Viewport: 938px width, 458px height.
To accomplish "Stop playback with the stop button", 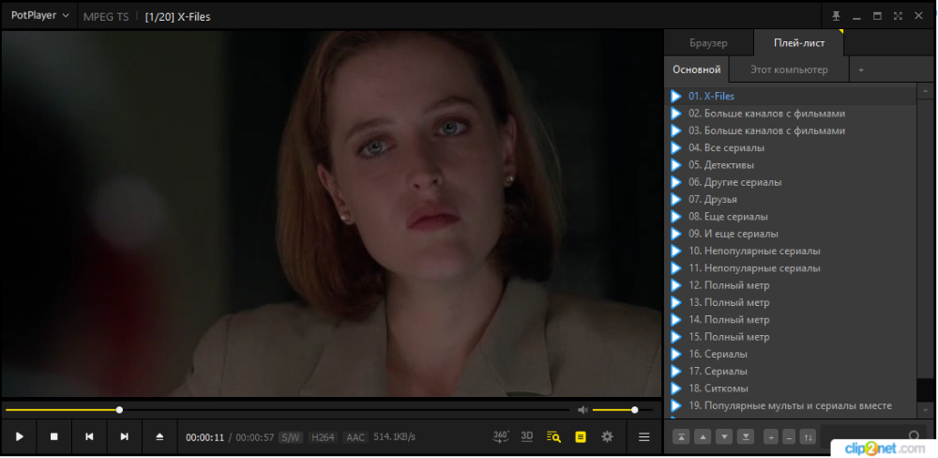I will pos(53,437).
